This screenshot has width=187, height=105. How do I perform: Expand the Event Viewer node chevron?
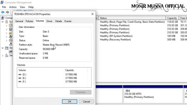[6, 29]
